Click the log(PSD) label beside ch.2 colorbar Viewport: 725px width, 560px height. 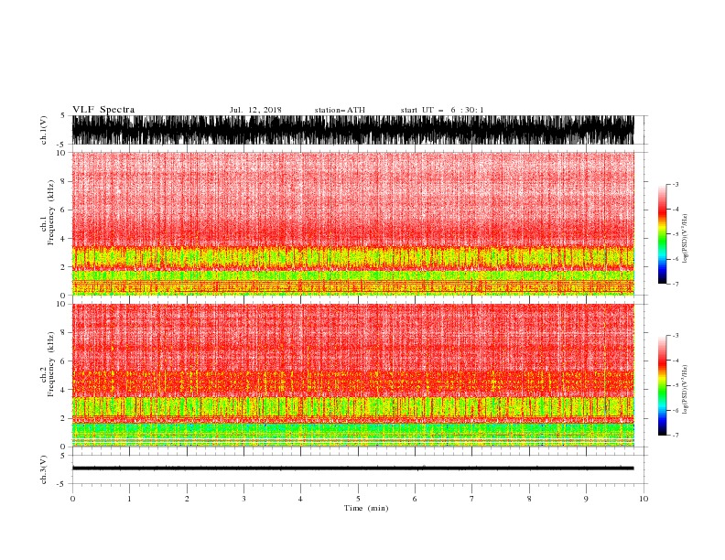(x=685, y=390)
